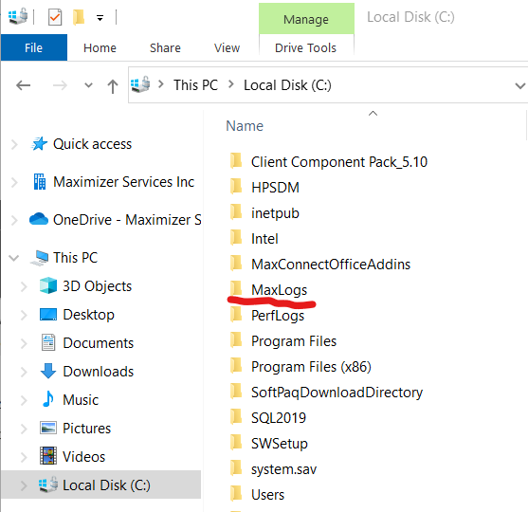Sort by the Name column header
This screenshot has height=512, width=528.
[x=245, y=126]
